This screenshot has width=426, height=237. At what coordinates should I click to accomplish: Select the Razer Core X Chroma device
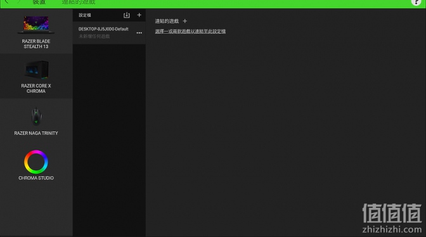tap(36, 76)
